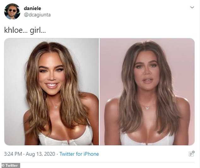This screenshot has width=200, height=168.
Task: Click the necklace pendant in left photo
Action: coord(56,107)
